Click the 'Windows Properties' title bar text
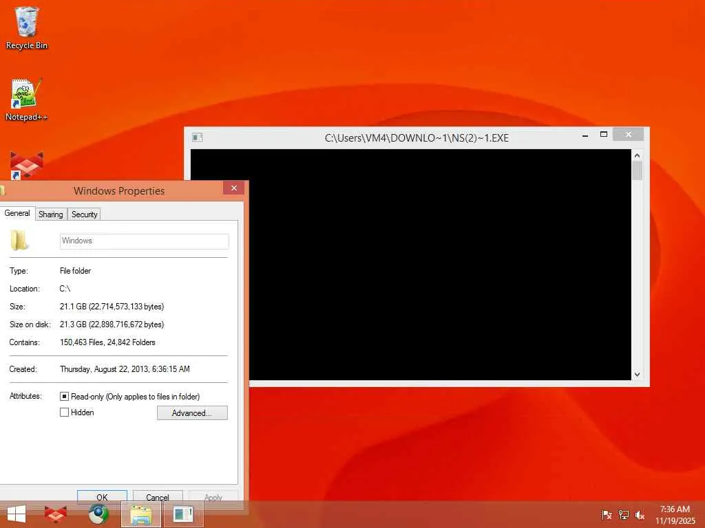 click(119, 191)
